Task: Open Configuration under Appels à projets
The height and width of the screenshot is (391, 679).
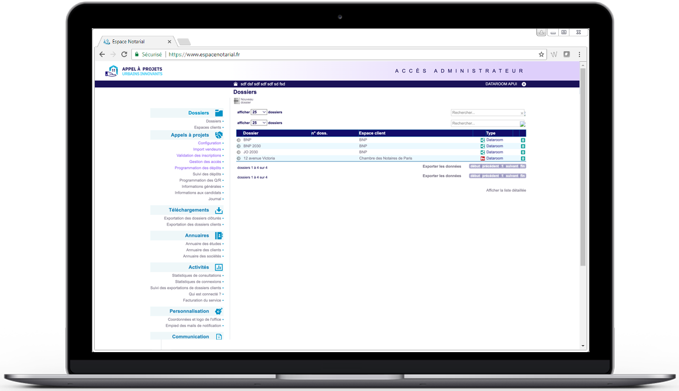Action: pyautogui.click(x=209, y=143)
